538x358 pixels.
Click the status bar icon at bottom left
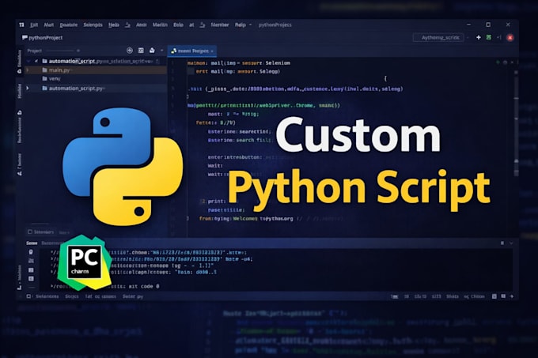click(x=28, y=296)
